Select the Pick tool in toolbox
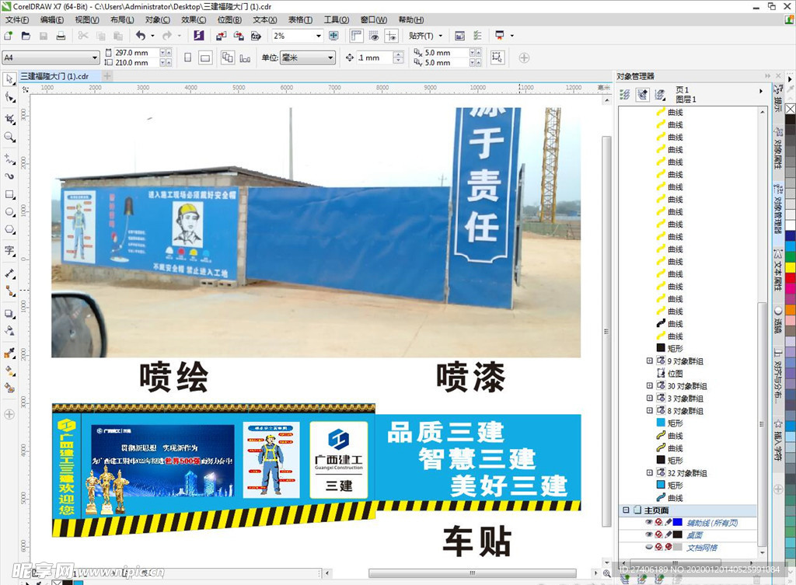This screenshot has width=796, height=585. [x=9, y=79]
